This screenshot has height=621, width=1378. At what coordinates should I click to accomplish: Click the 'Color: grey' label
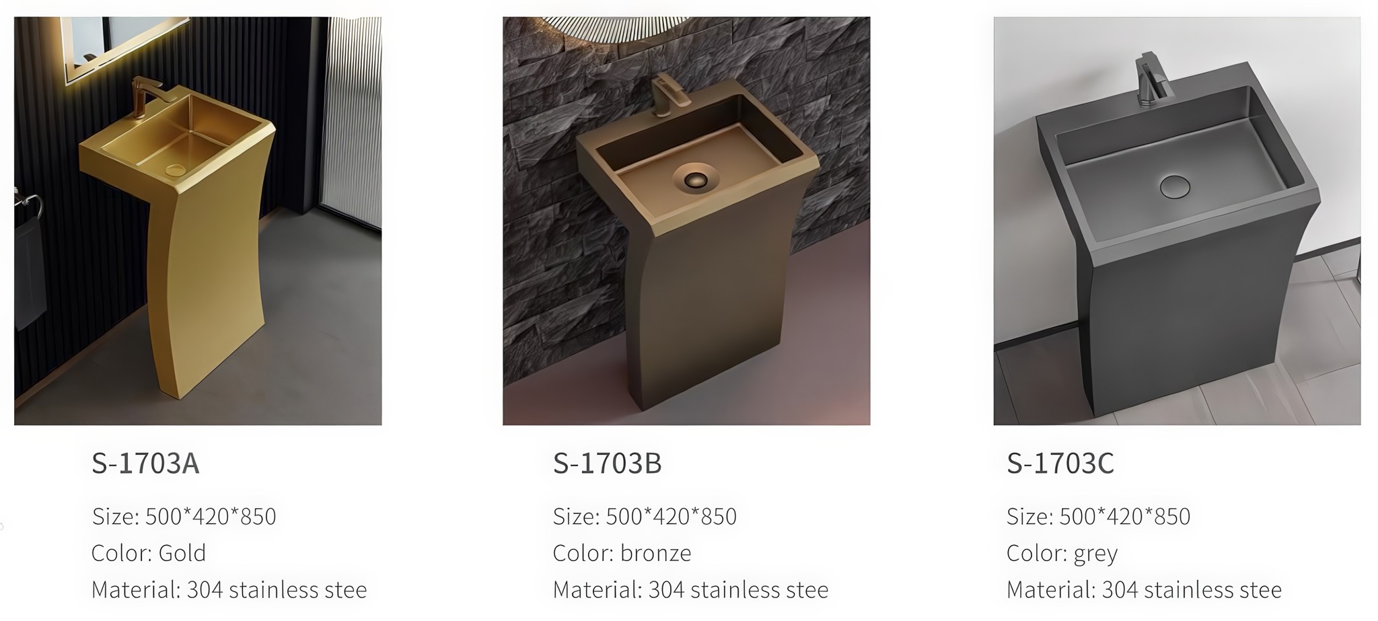click(x=1062, y=554)
